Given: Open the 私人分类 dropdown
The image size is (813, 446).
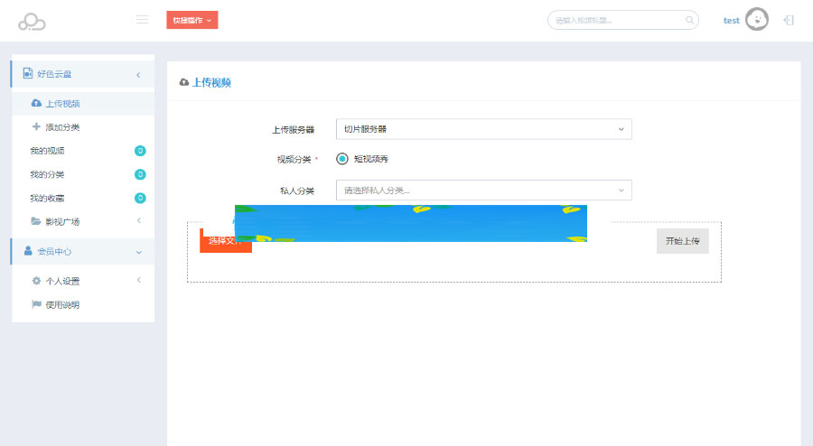Looking at the screenshot, I should coord(482,190).
